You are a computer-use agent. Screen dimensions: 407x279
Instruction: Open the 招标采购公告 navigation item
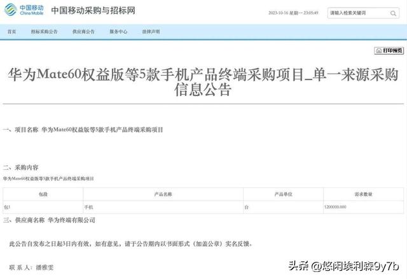[x=44, y=32]
